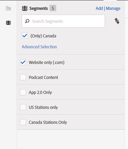Click the magnifier icon in the search box
Screen dimensions: 128x149
(27, 21)
